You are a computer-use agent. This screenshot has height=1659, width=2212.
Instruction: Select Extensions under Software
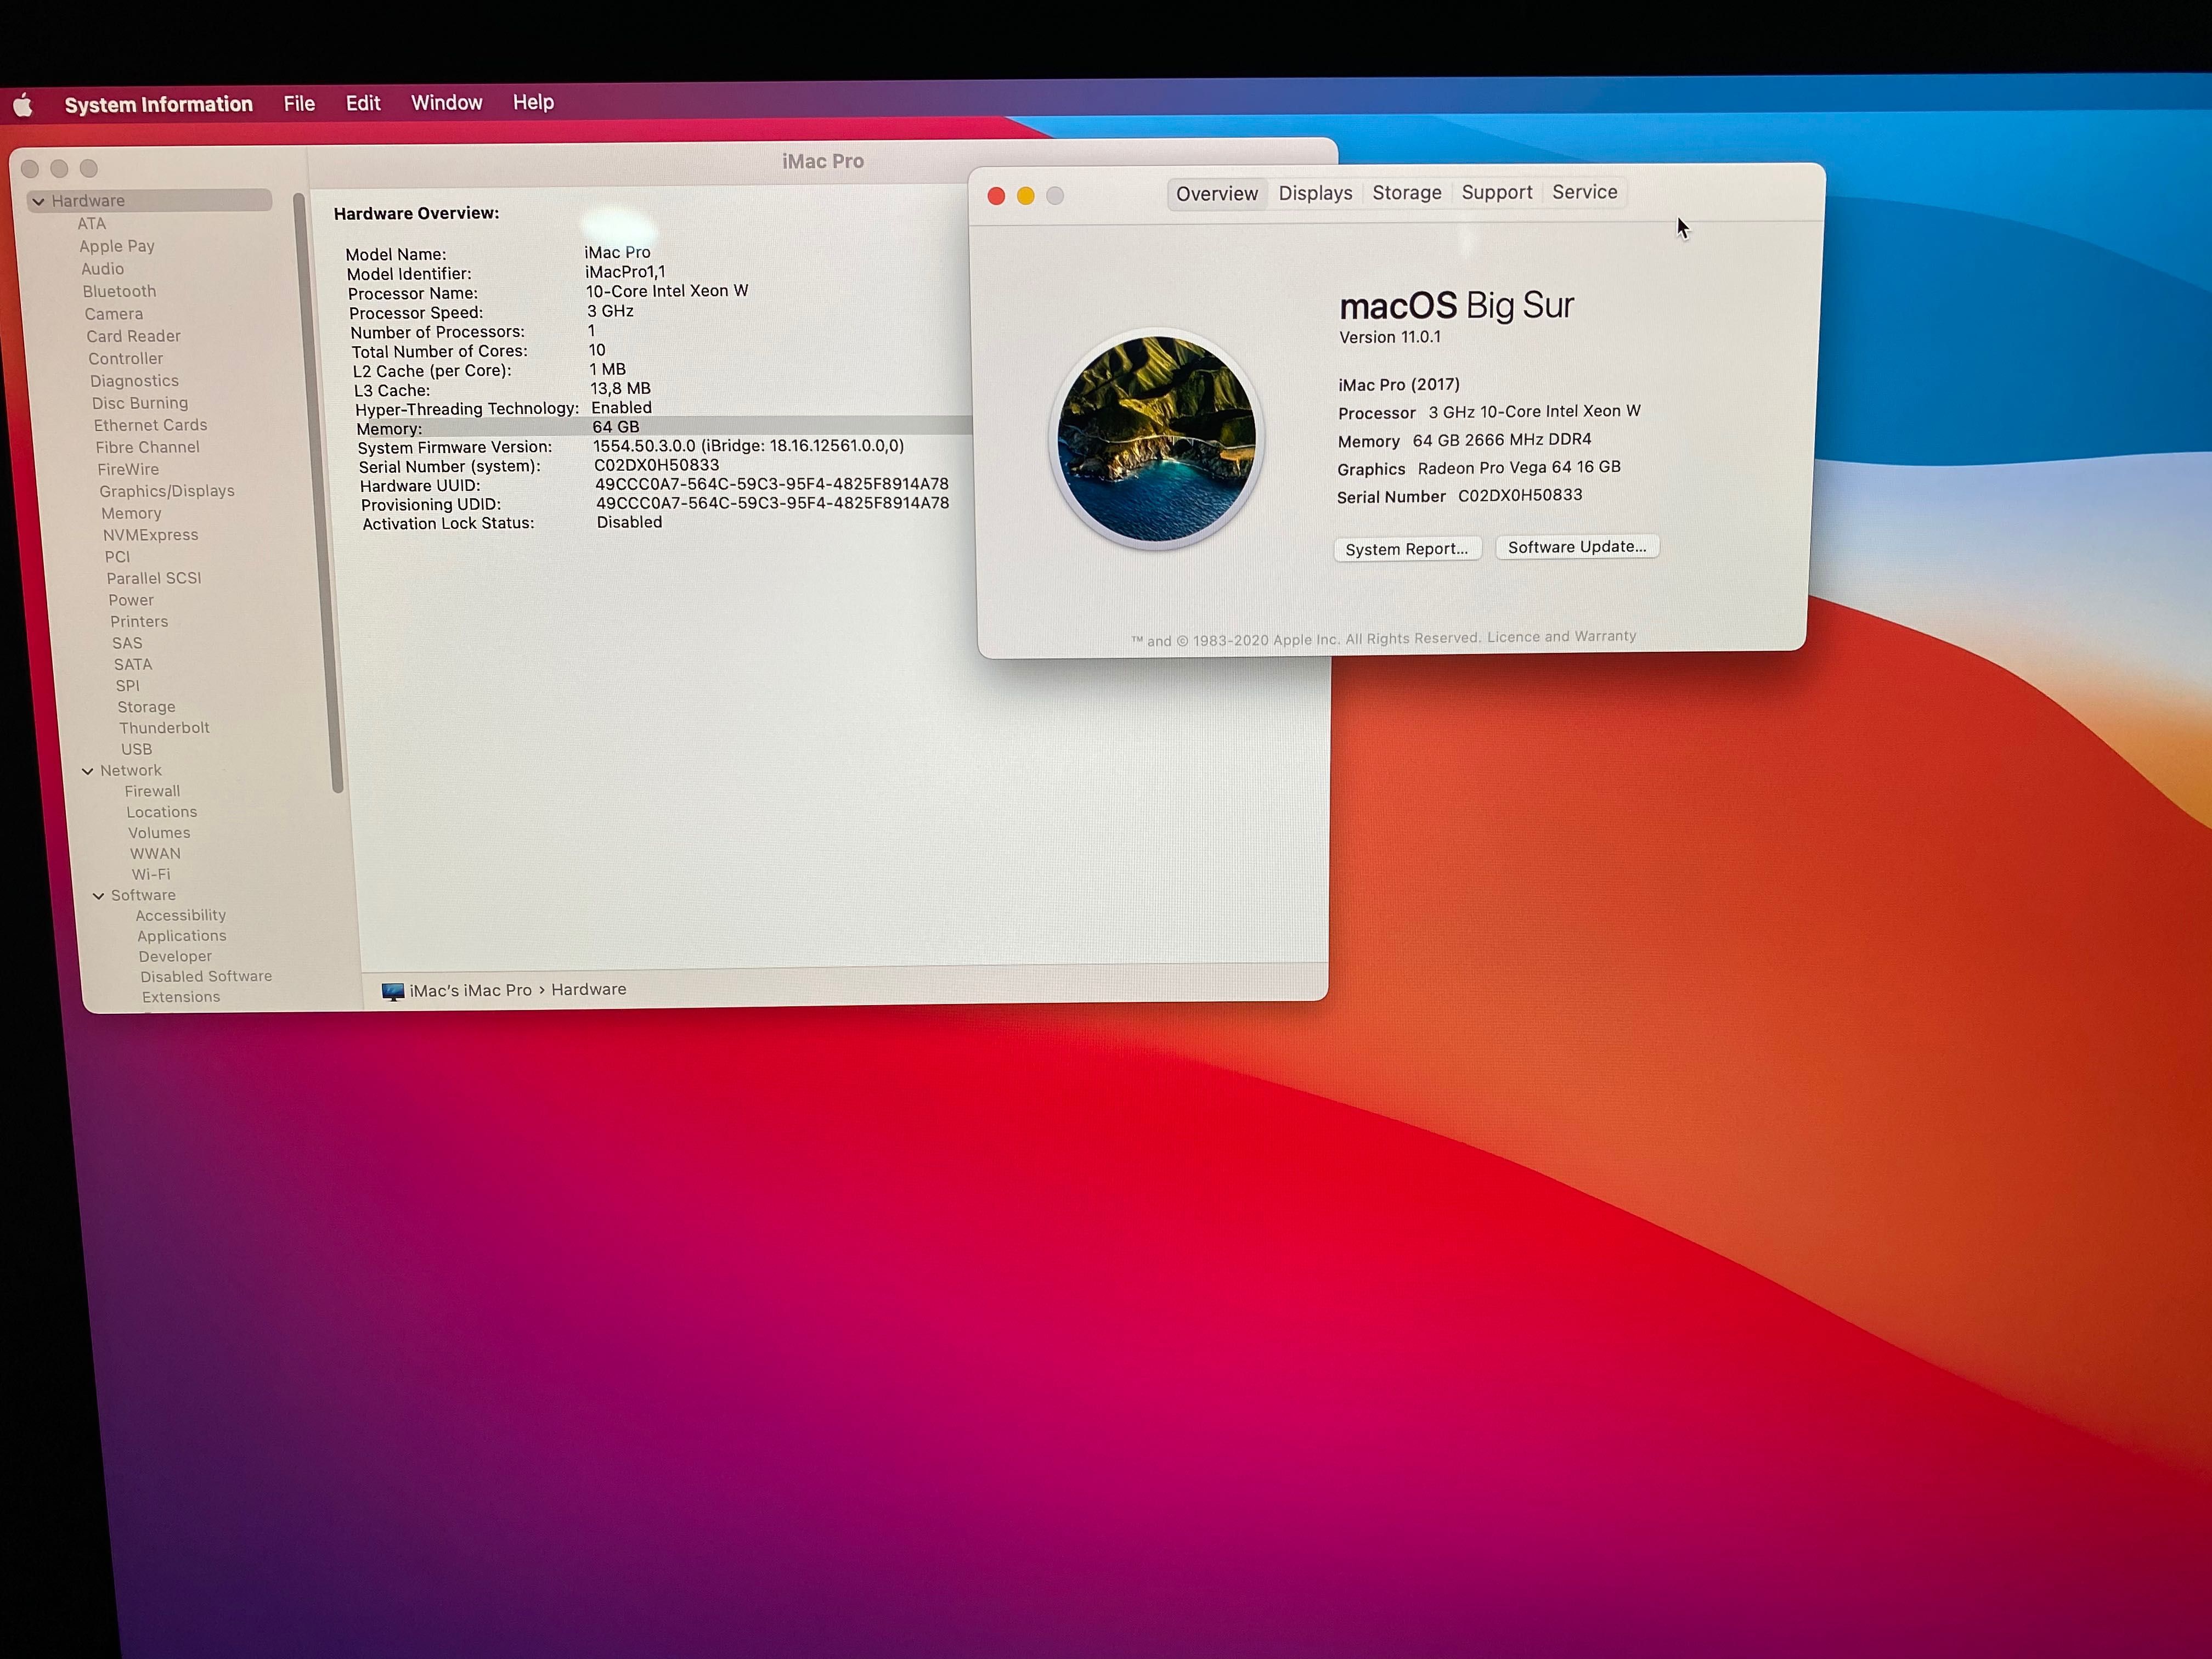pos(181,997)
